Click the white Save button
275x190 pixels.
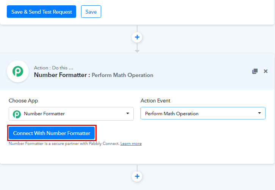click(x=91, y=12)
